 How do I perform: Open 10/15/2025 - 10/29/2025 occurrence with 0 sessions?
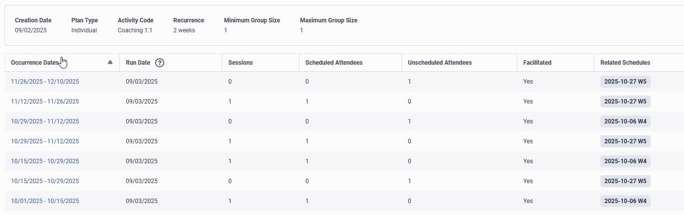click(45, 181)
